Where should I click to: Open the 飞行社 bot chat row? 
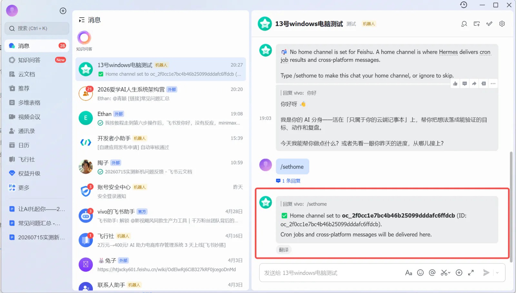click(161, 240)
